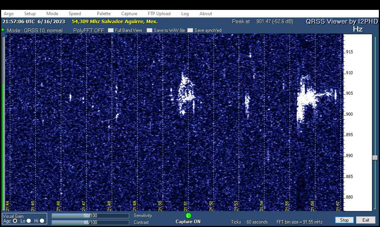This screenshot has height=227, width=380.
Task: Open the Palette menu
Action: tap(104, 14)
